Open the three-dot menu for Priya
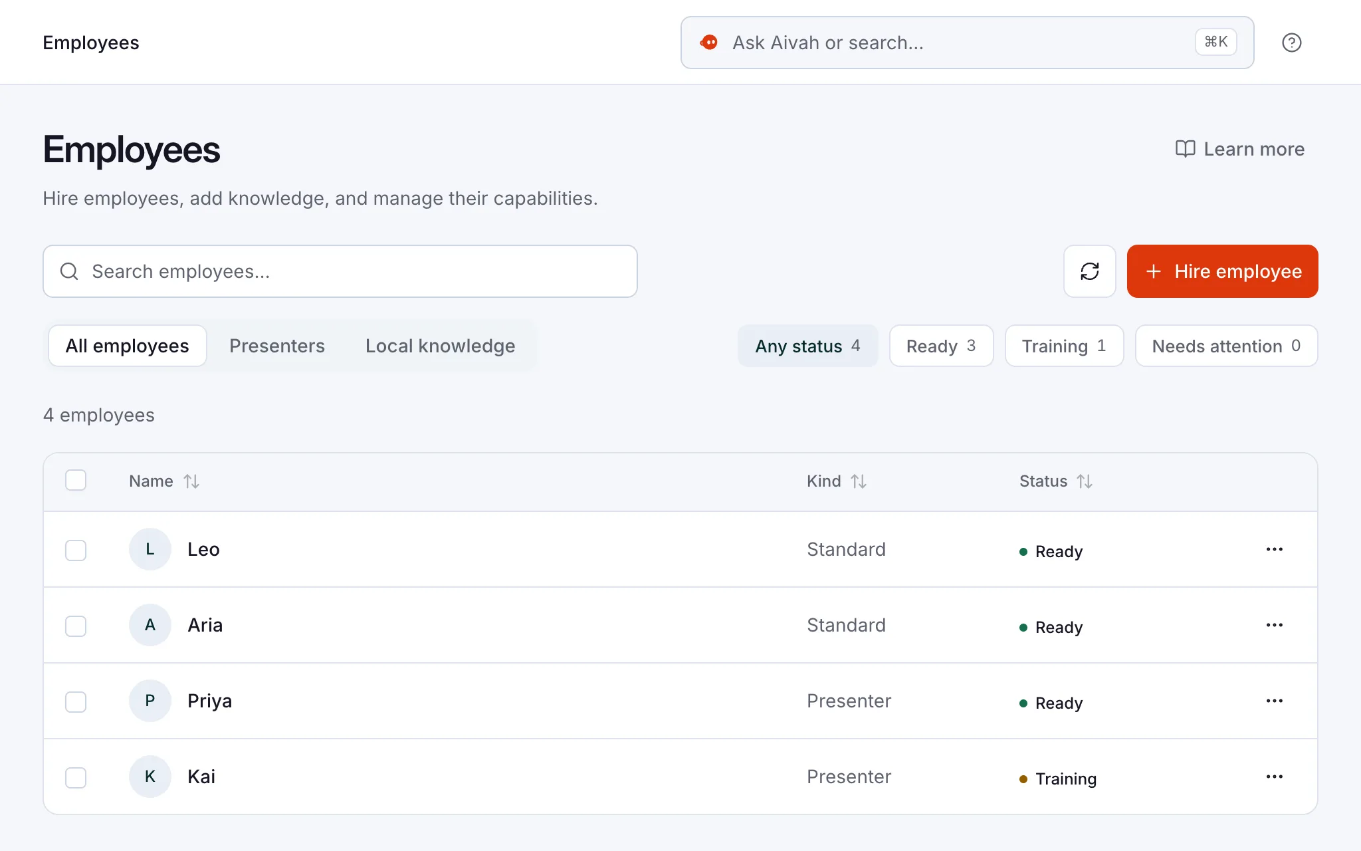1361x851 pixels. [1274, 701]
